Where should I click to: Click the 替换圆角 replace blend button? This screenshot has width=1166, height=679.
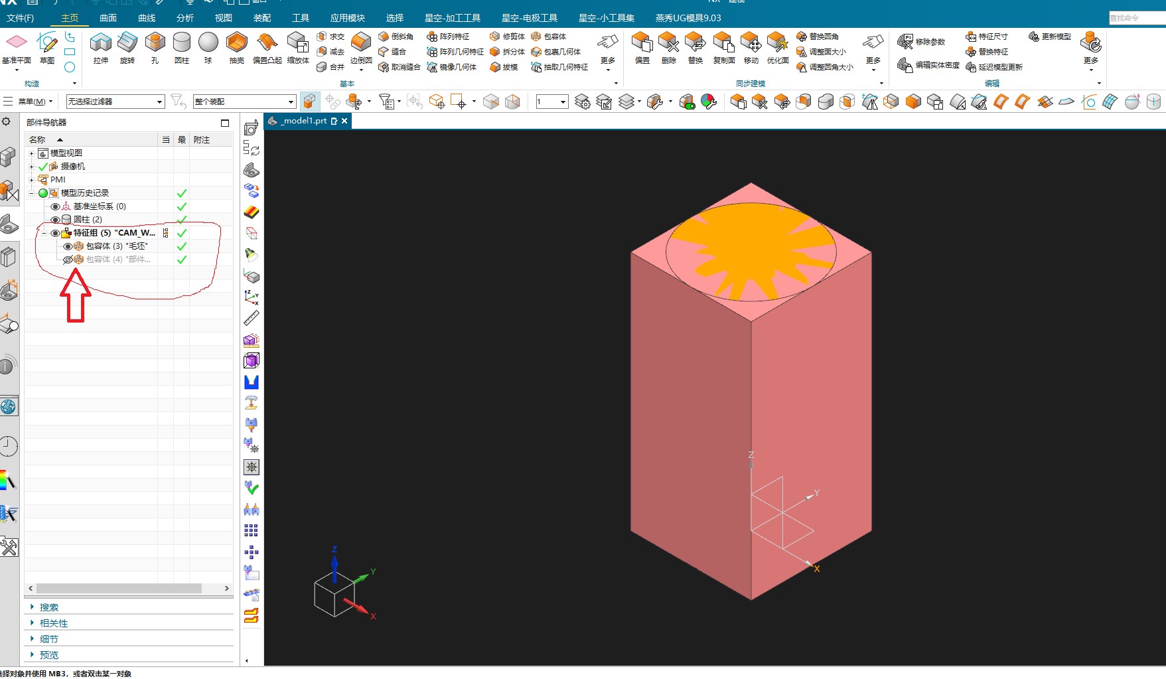tap(818, 37)
